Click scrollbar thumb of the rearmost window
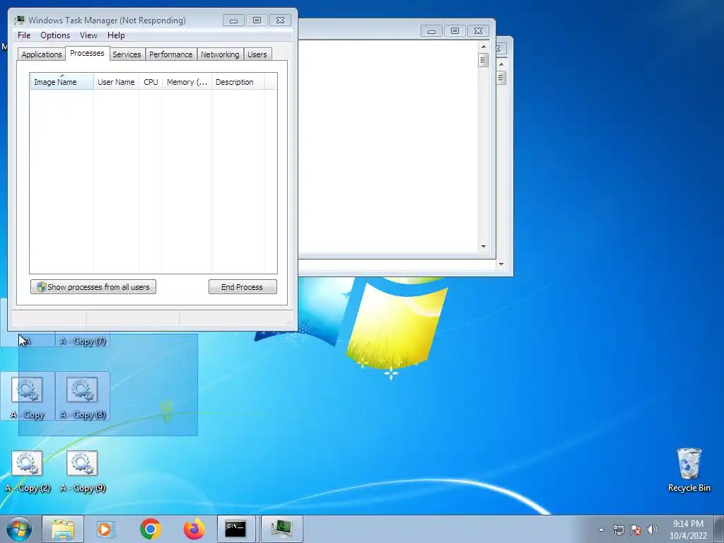The width and height of the screenshot is (724, 543). (x=501, y=78)
